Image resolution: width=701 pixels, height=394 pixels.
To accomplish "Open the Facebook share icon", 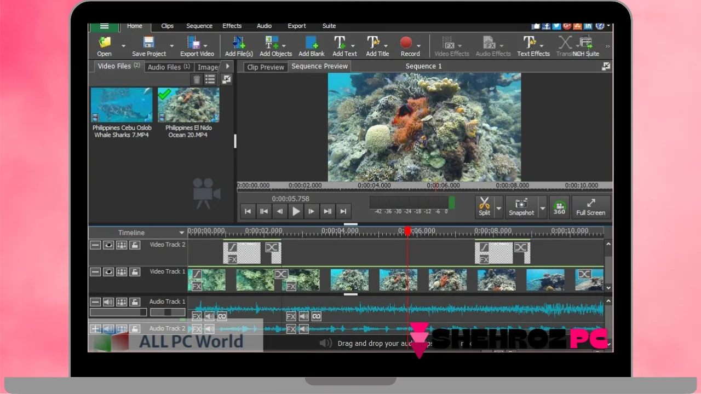I will pyautogui.click(x=547, y=26).
